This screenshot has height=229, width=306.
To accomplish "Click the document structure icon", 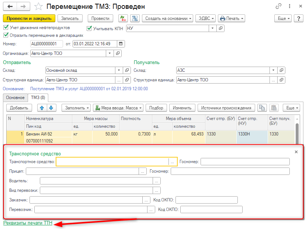I will 135,18.
